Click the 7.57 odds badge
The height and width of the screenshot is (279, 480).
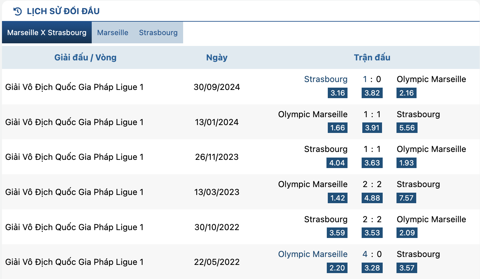pos(406,198)
